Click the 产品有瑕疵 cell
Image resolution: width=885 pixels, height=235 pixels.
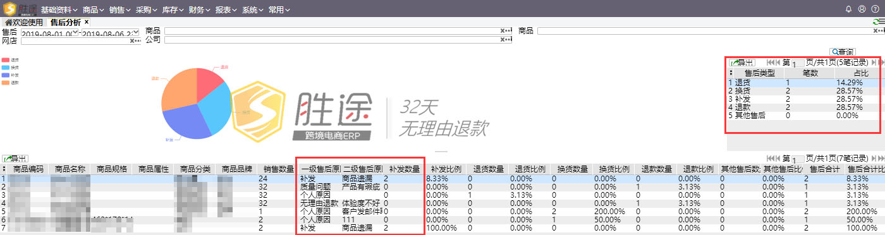coord(361,187)
